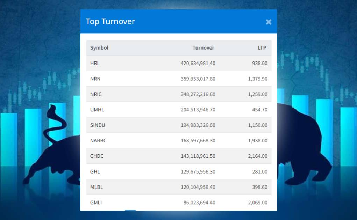Select the GHL symbol
Viewport: 357px width, 220px height.
click(x=95, y=171)
